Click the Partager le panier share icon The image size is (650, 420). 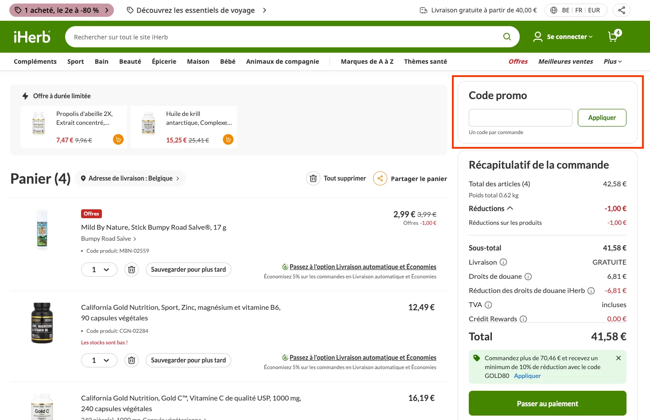coord(380,178)
